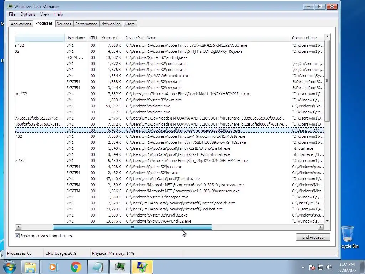365x274 pixels.
Task: Click the Physical Memory: 14% status
Action: tap(113, 253)
